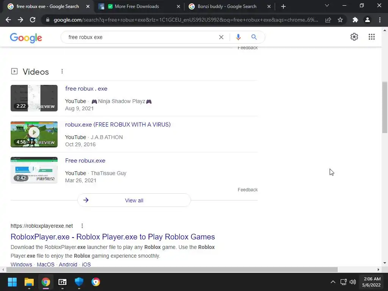This screenshot has width=388, height=291.
Task: Open the Chrome profile avatar
Action: click(368, 20)
